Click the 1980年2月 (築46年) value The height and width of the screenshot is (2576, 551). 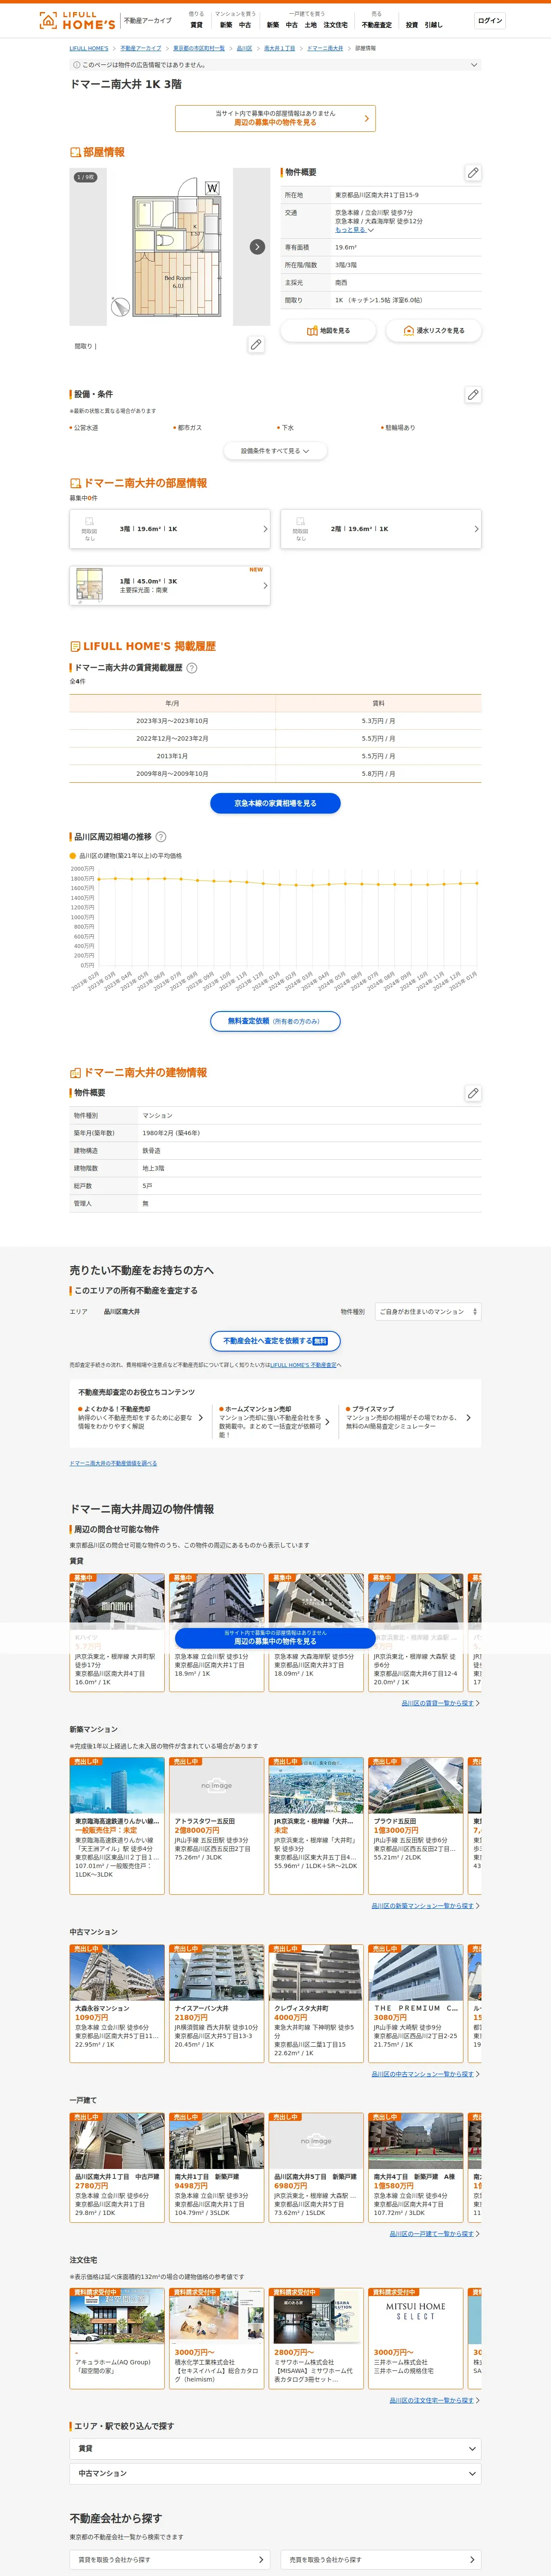(x=171, y=1133)
